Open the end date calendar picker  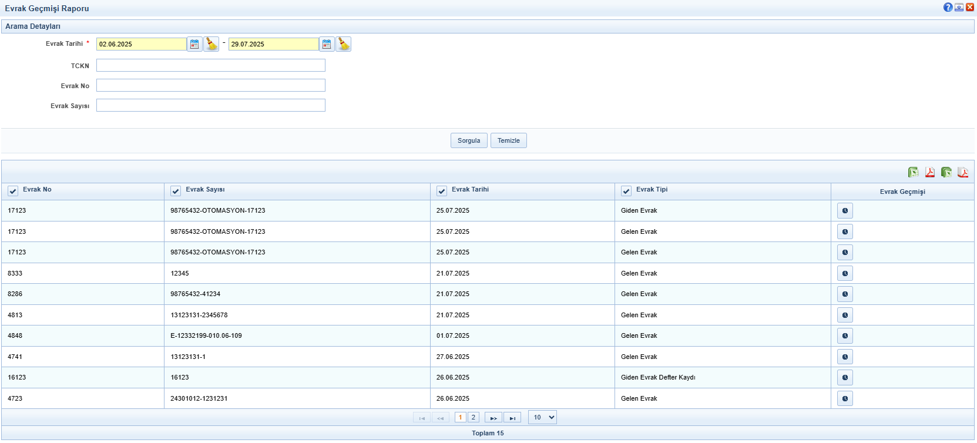pyautogui.click(x=327, y=44)
